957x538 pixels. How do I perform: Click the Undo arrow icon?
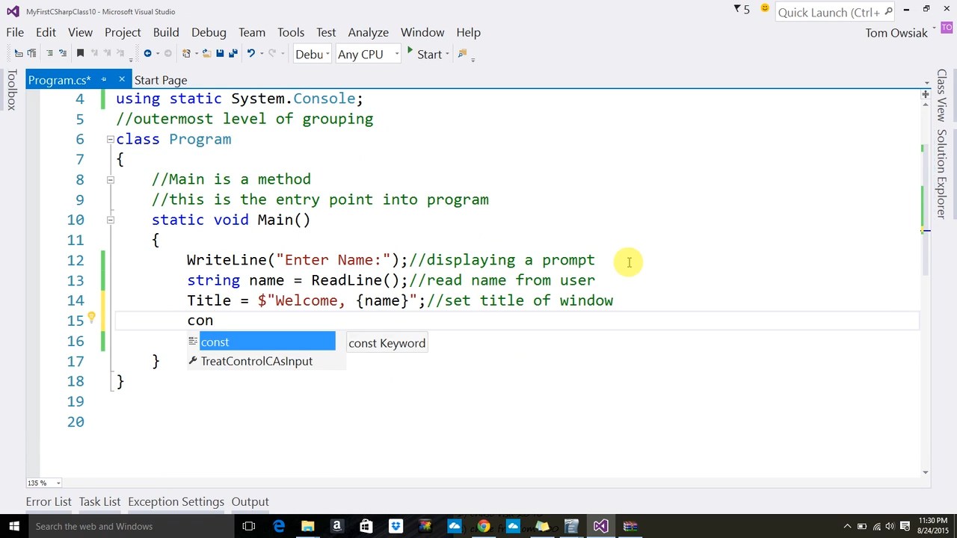(x=251, y=54)
